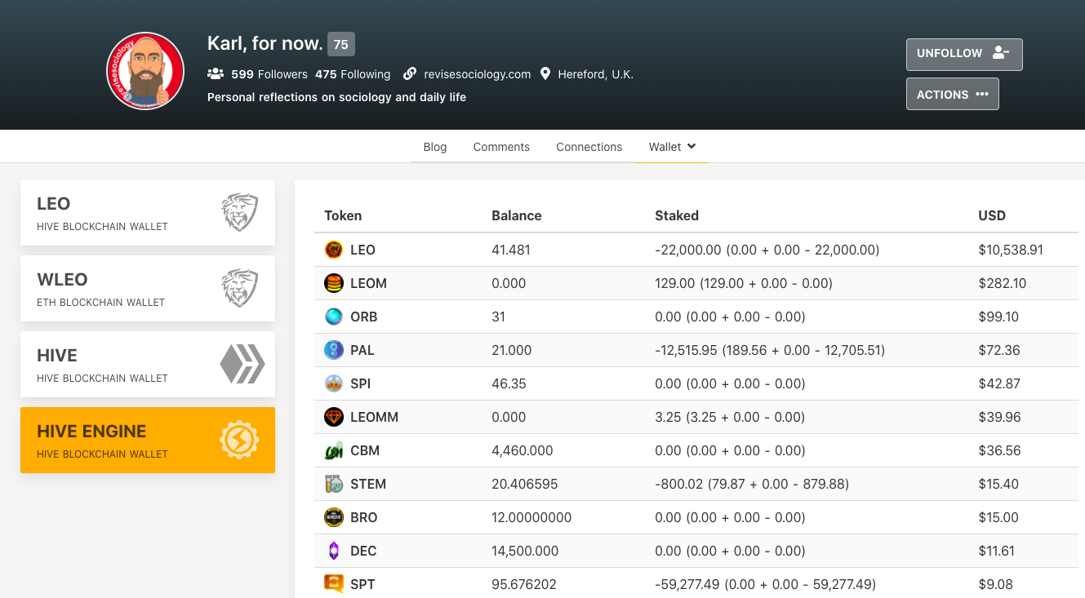Open the Actions menu button
This screenshot has width=1085, height=598.
click(953, 94)
